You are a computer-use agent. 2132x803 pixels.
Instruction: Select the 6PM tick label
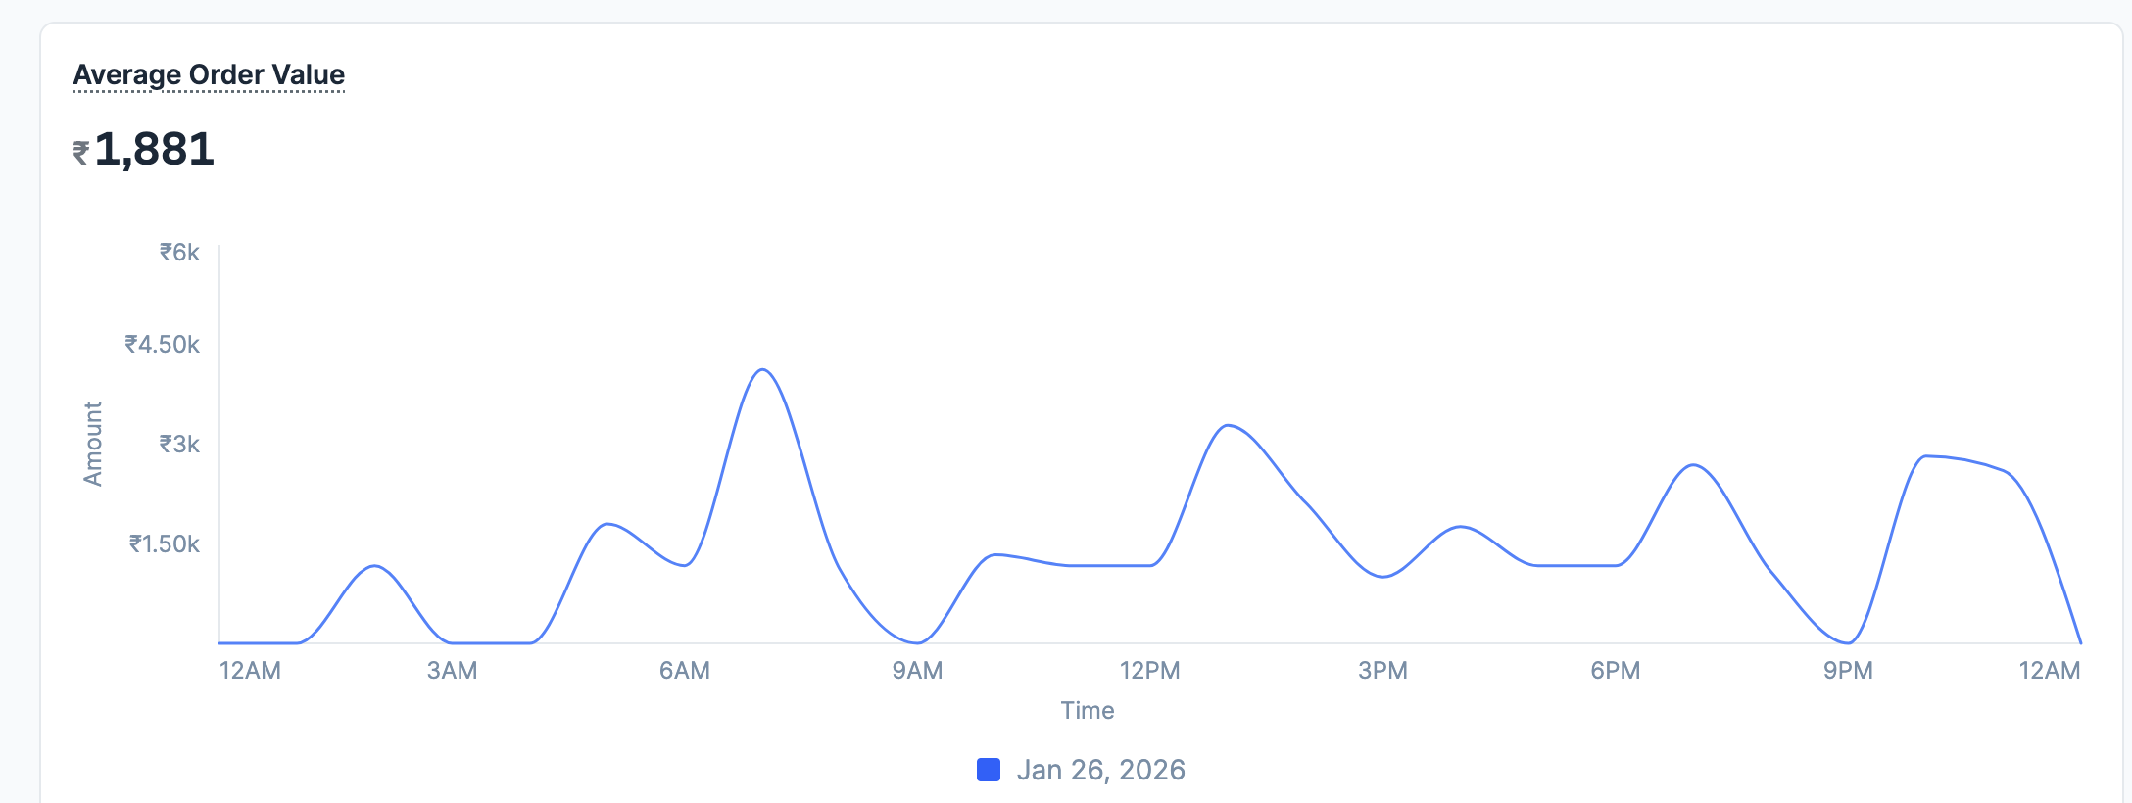pos(1615,671)
